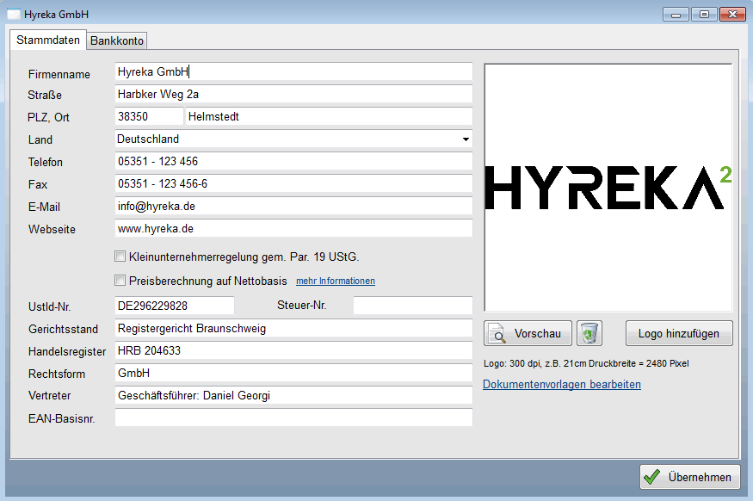Click the Vertreter field
This screenshot has height=501, width=753.
tap(293, 396)
